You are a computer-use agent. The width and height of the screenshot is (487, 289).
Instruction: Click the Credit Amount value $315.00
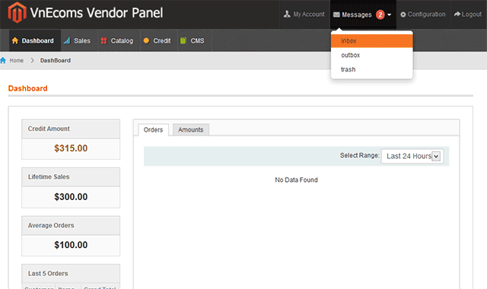(71, 148)
